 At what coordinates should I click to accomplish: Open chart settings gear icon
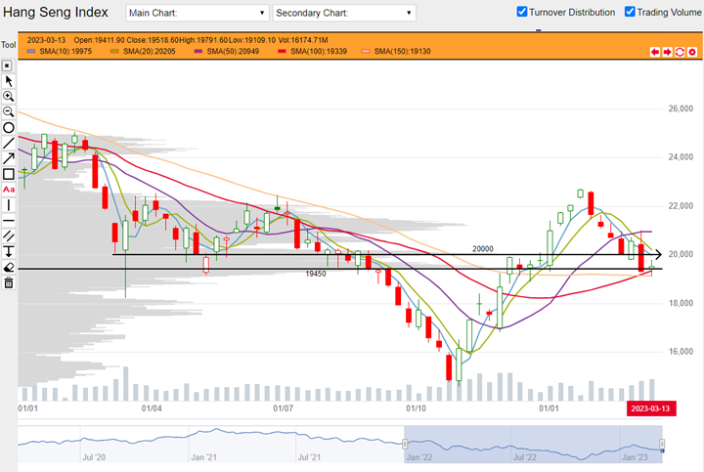point(691,51)
